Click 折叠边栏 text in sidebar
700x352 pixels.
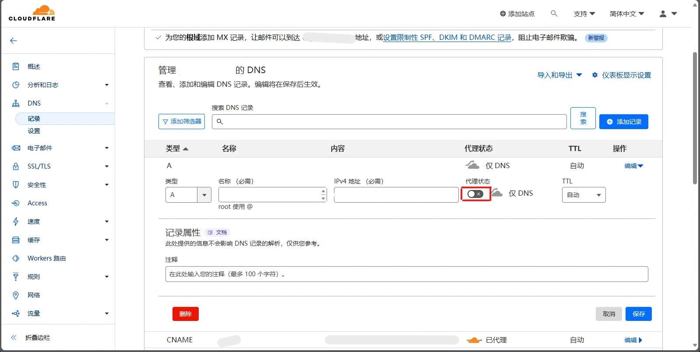(38, 338)
